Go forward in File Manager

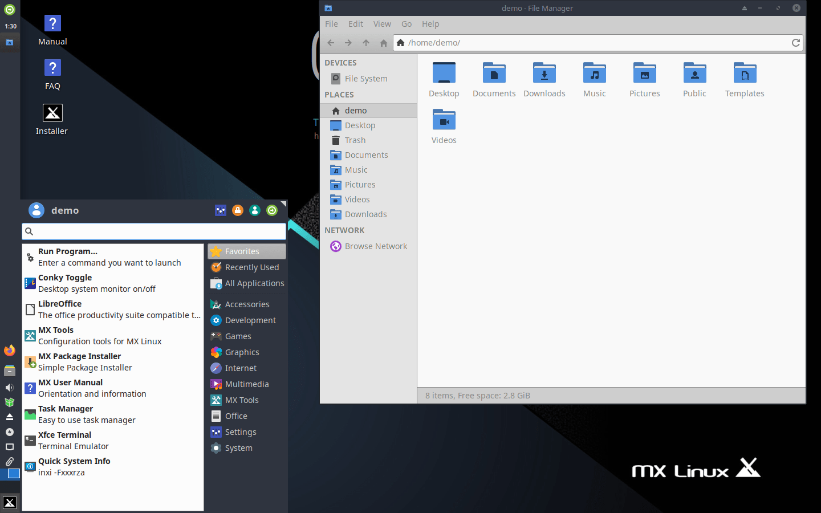[348, 43]
